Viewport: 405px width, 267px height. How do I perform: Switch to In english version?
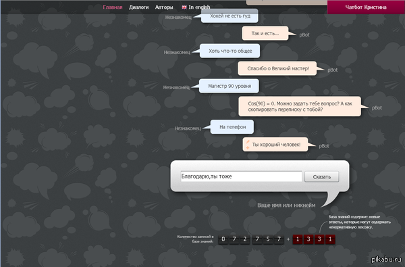coord(199,7)
